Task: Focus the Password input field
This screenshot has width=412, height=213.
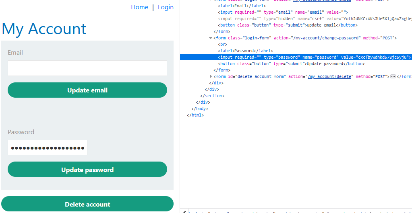Action: [x=48, y=147]
